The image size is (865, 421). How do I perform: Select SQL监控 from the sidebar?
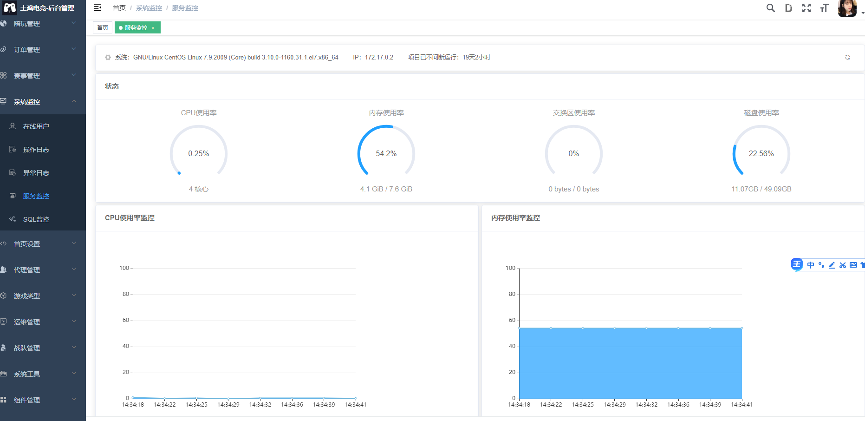(36, 219)
